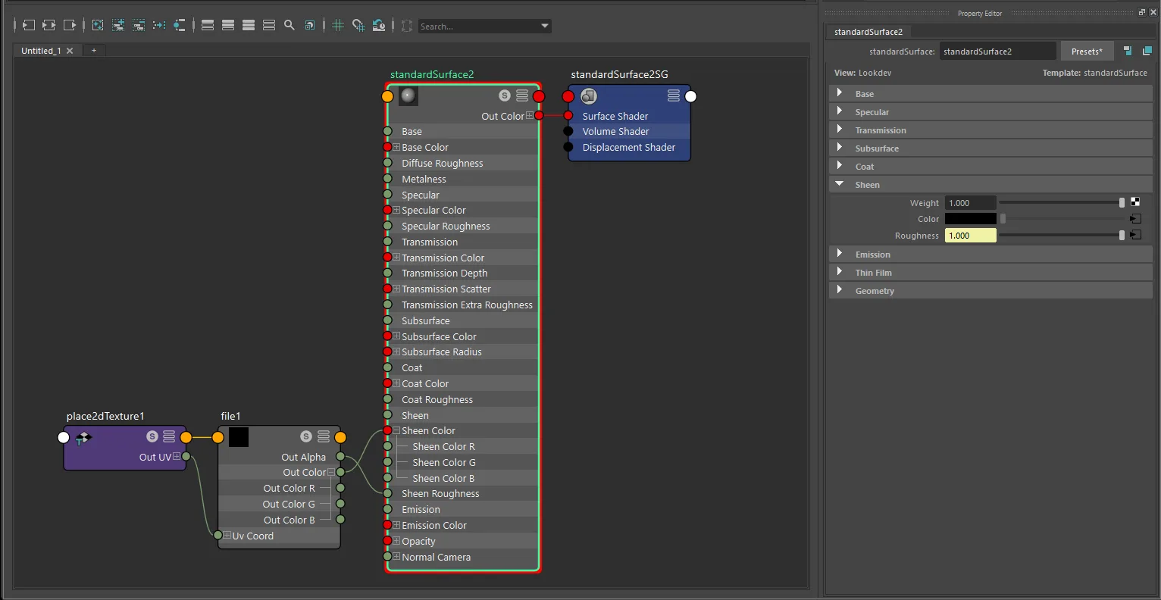This screenshot has height=600, width=1161.
Task: Set nodes to hide attributes view mode
Action: click(x=208, y=26)
